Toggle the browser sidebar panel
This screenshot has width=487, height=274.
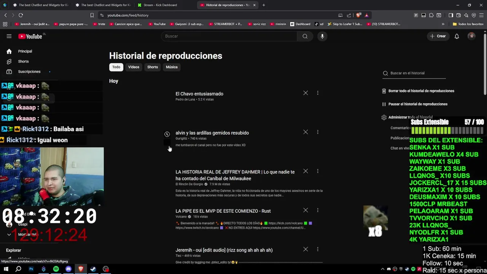coord(450,15)
